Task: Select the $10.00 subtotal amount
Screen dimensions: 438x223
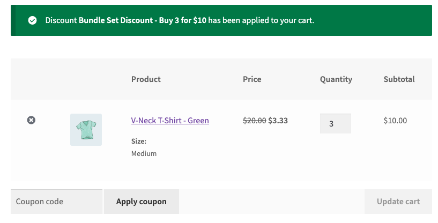Action: click(395, 121)
